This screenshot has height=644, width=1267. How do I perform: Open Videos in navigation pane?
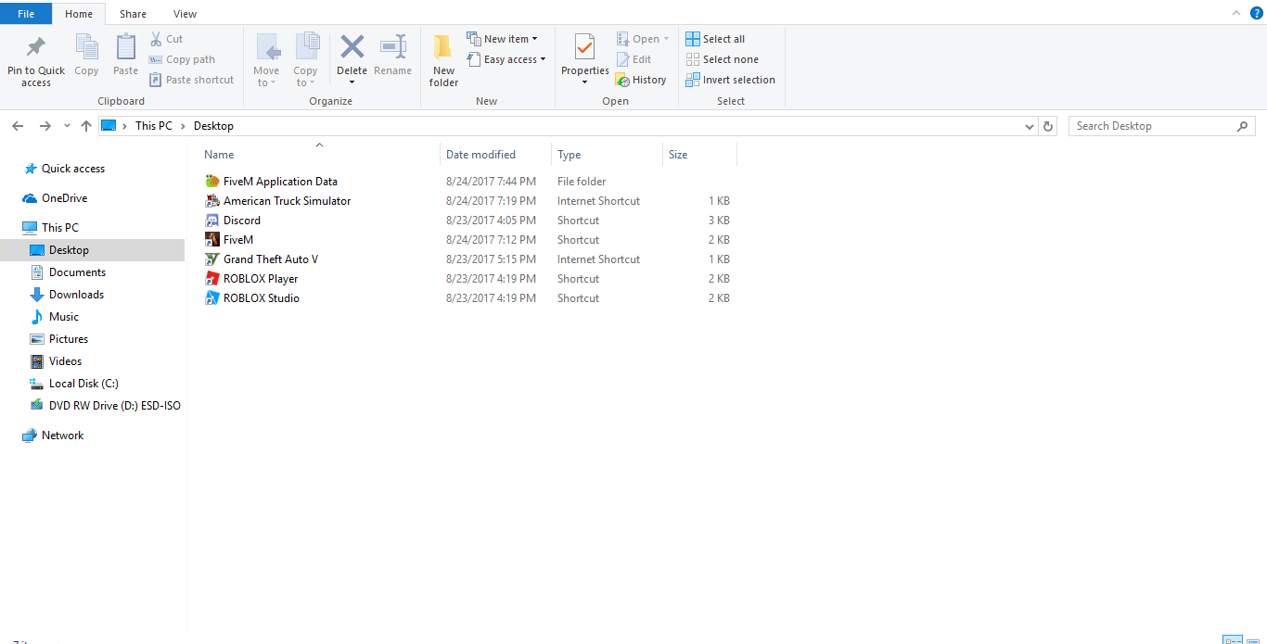pos(65,361)
